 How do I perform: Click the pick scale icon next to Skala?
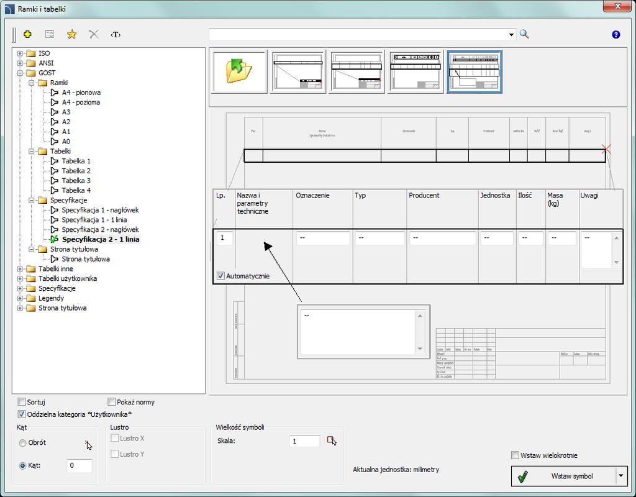click(332, 440)
